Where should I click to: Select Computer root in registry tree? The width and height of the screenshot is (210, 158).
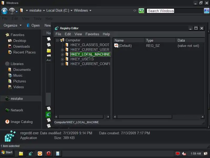[73, 40]
